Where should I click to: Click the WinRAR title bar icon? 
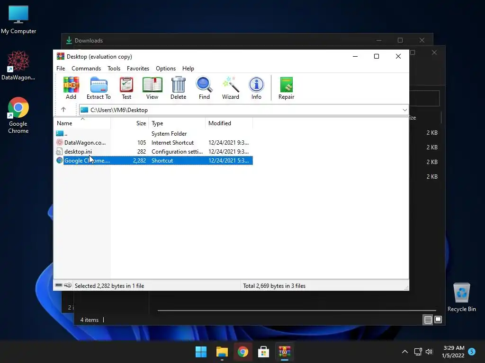click(61, 57)
